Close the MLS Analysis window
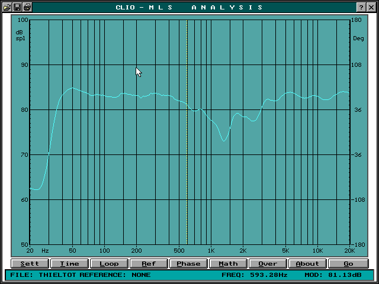The width and height of the screenshot is (379, 284). (x=371, y=7)
